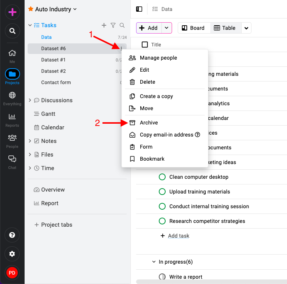This screenshot has height=284, width=287.
Task: Click the filter funnel icon beside Tasks
Action: [x=113, y=25]
